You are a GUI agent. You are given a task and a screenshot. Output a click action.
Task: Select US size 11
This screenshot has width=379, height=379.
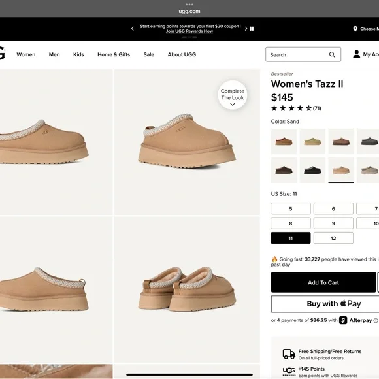pyautogui.click(x=291, y=238)
